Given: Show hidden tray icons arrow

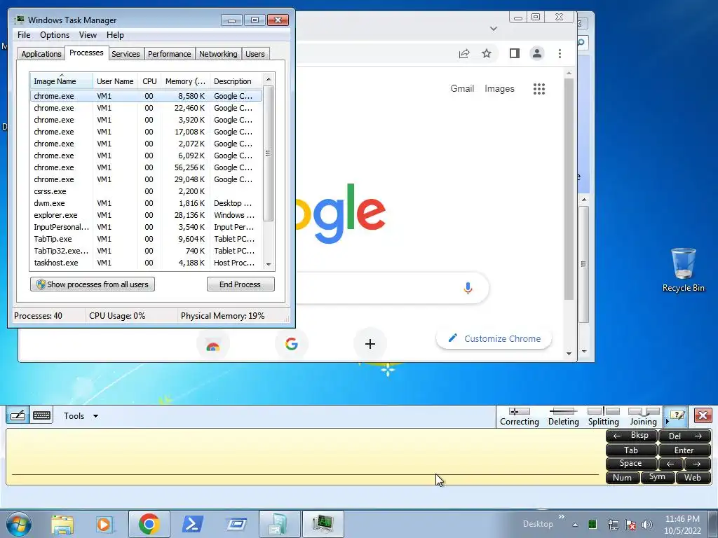Looking at the screenshot, I should (575, 525).
